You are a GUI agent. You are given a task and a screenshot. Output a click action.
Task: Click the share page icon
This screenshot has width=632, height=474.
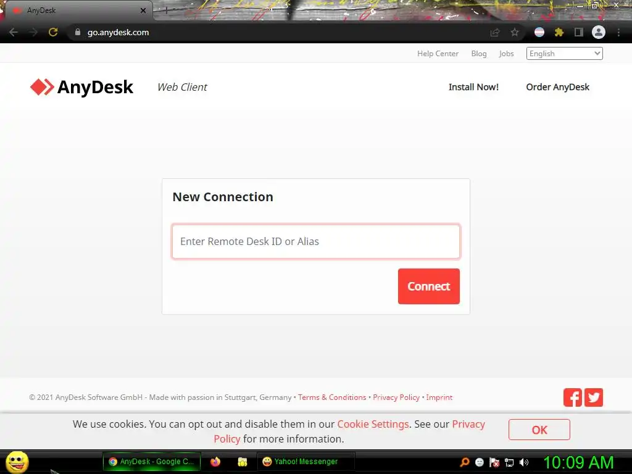(x=495, y=32)
